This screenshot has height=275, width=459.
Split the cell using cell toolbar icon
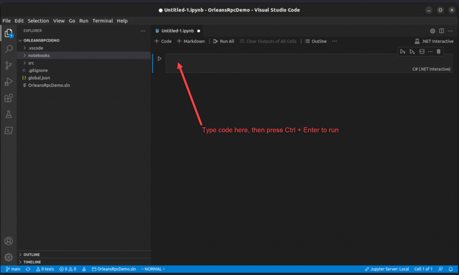click(422, 52)
